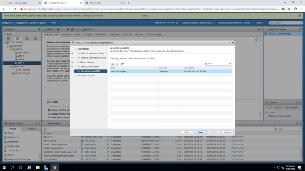Screen dimensions: 305x171
Task: Click Launch vSphere Client (HTML5) button
Action: 198,23
